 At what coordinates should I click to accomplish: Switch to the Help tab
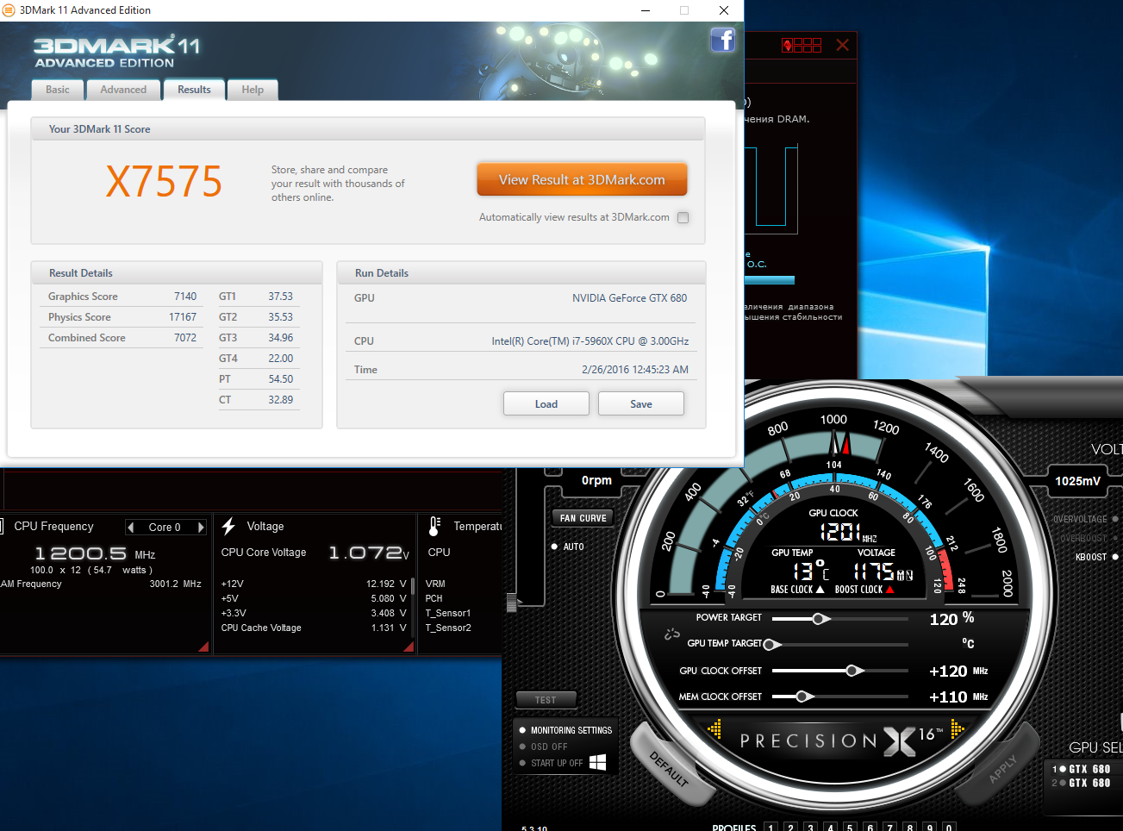point(253,90)
